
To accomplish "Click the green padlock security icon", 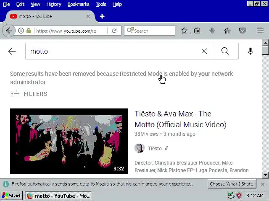I will pos(29,31).
